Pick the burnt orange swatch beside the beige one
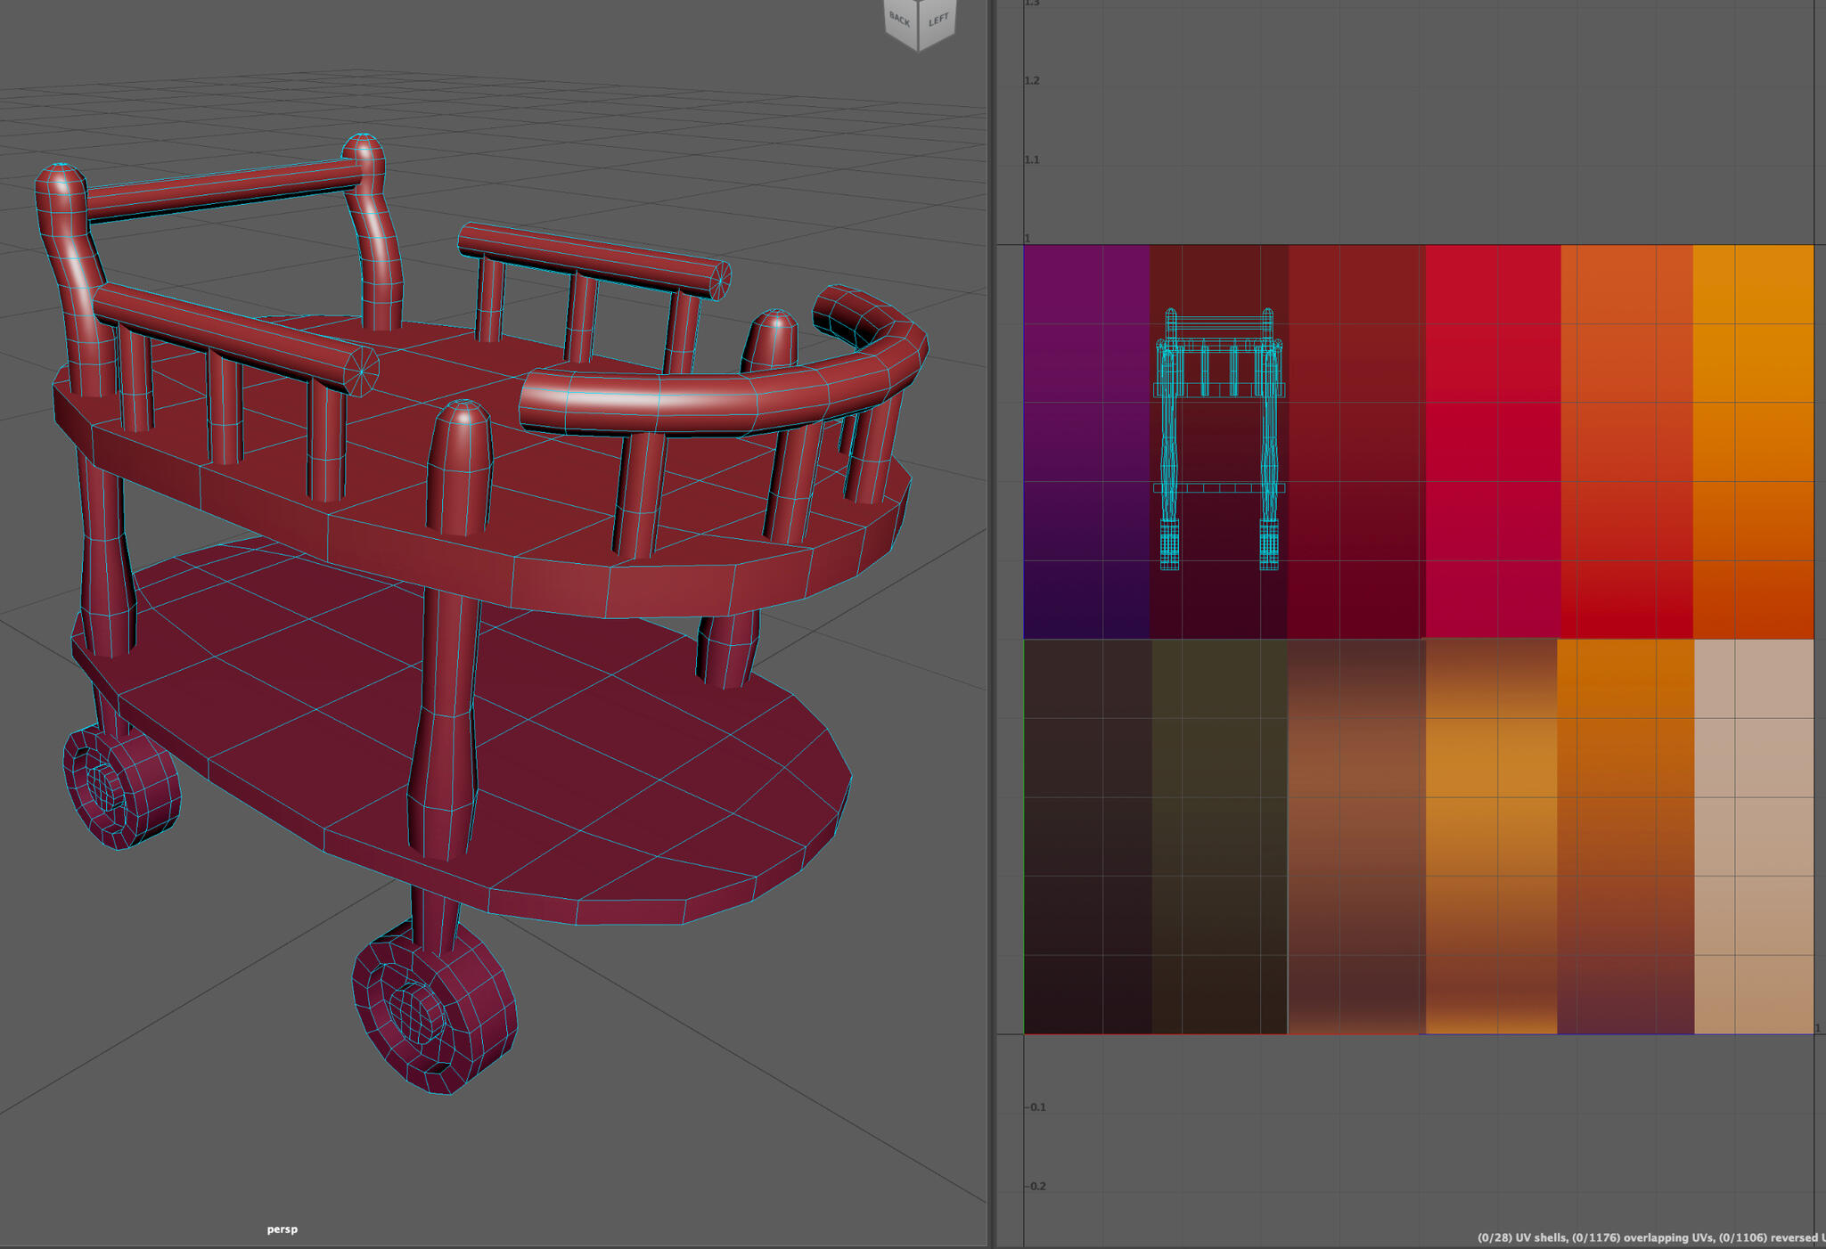The height and width of the screenshot is (1249, 1826). pyautogui.click(x=1625, y=836)
